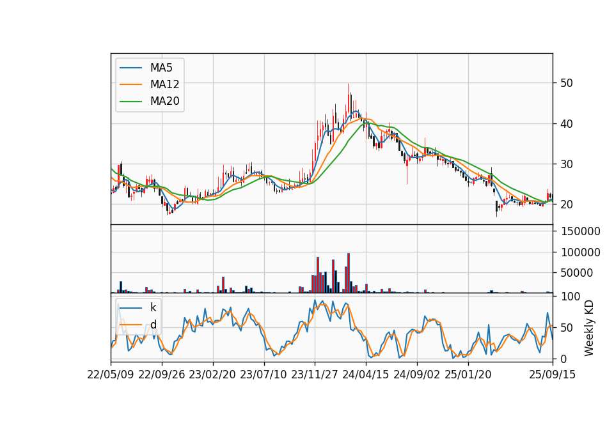Click the tallest volume bar near 100000
Viewport: 614px width, 441px height.
coord(349,273)
